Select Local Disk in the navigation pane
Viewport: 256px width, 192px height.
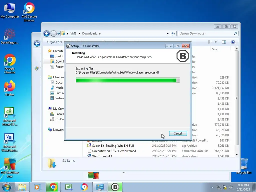click(57, 114)
